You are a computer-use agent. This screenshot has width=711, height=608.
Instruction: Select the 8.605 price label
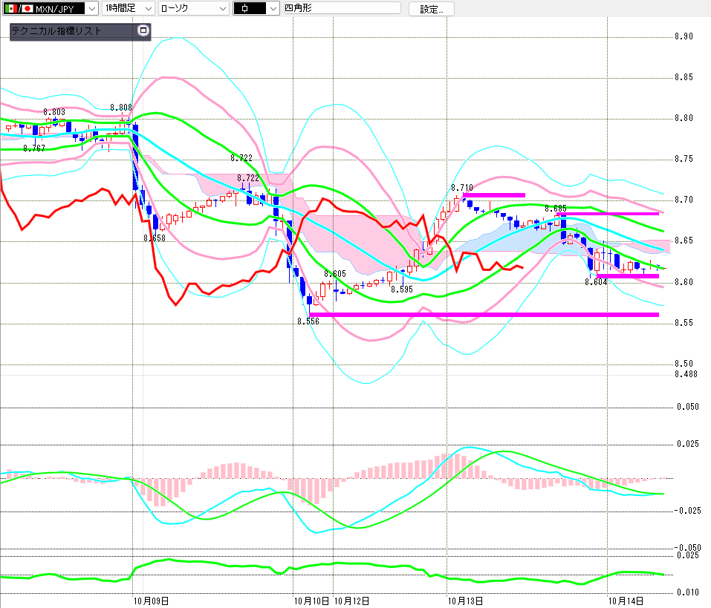coord(335,274)
